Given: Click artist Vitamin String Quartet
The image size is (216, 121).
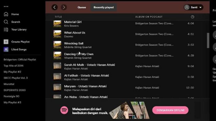Looking at the screenshot, I should pos(78,58).
